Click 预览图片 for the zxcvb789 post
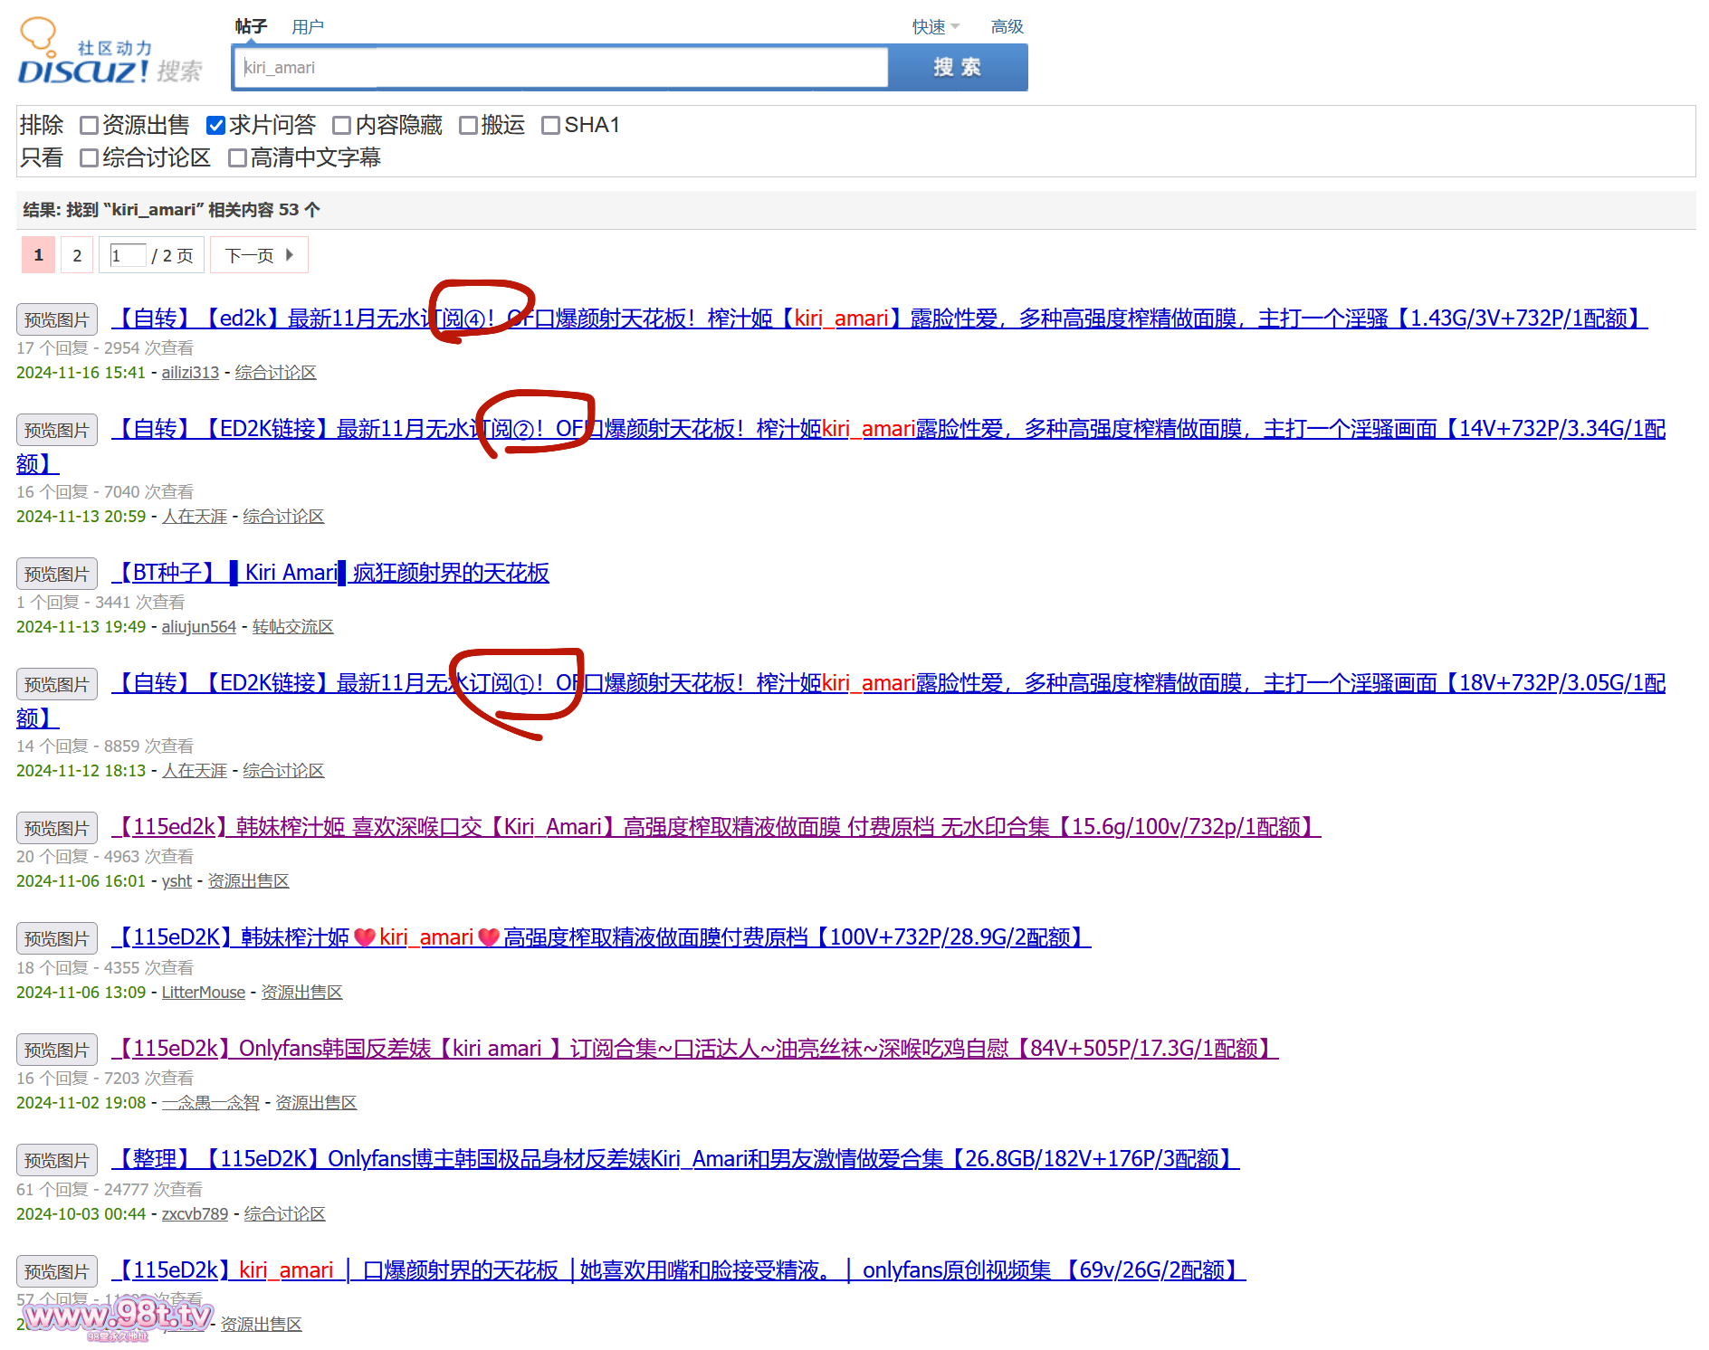This screenshot has width=1709, height=1350. [x=56, y=1160]
